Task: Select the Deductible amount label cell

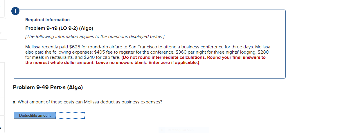Action: [35, 115]
